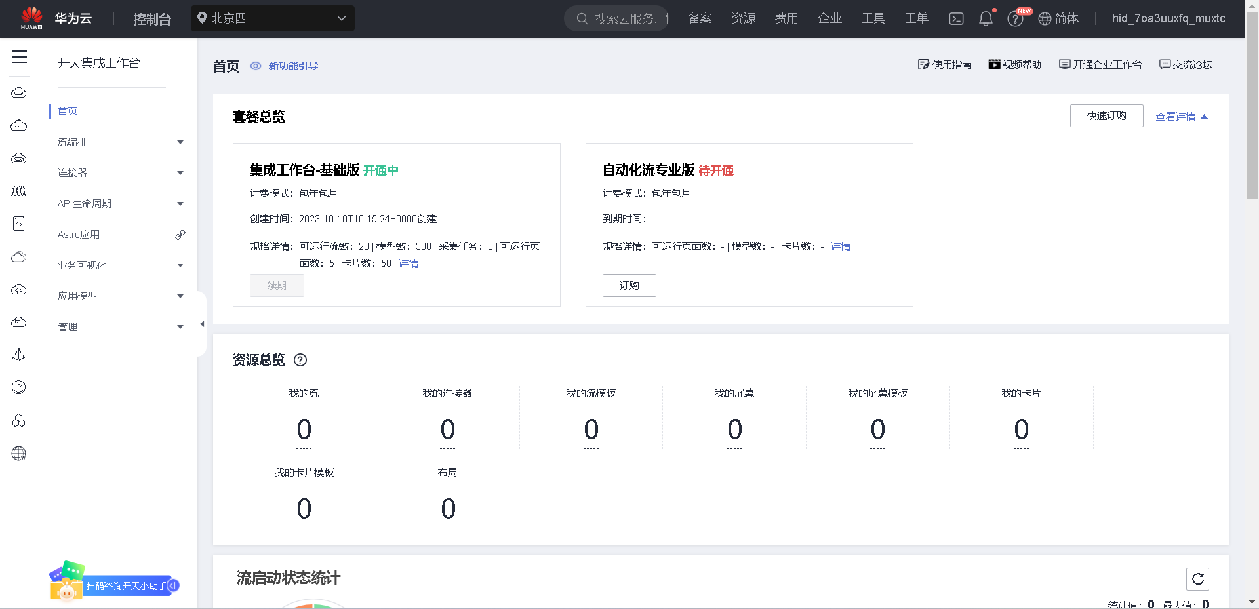This screenshot has width=1259, height=609.
Task: Collapse the 查看详情 package details
Action: [x=1182, y=117]
